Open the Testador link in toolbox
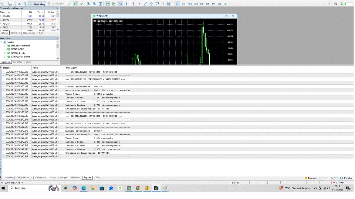355x199 pixels. point(346,178)
